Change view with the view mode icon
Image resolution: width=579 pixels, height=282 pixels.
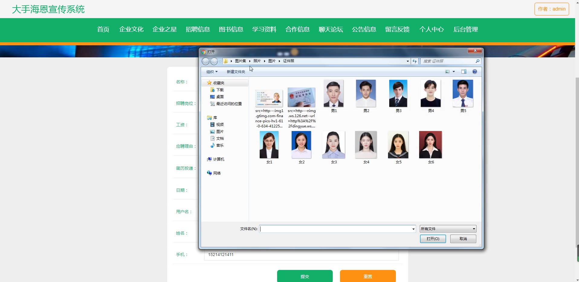pos(447,72)
